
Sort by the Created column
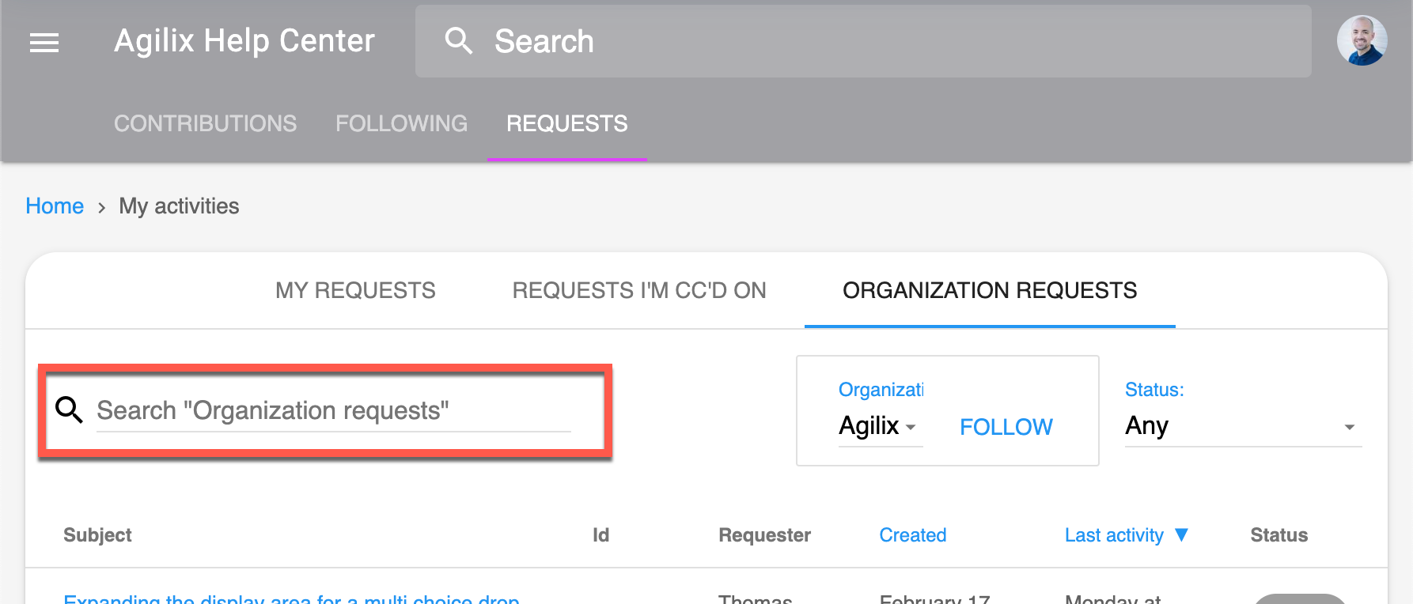[913, 535]
